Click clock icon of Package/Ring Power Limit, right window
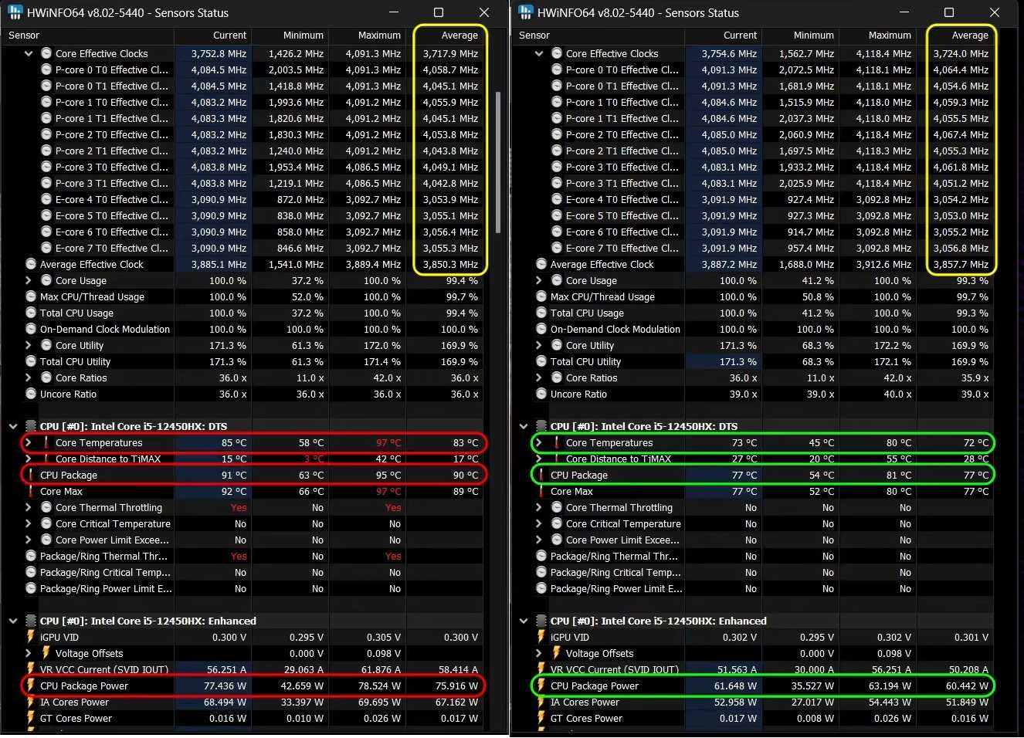 click(x=541, y=588)
